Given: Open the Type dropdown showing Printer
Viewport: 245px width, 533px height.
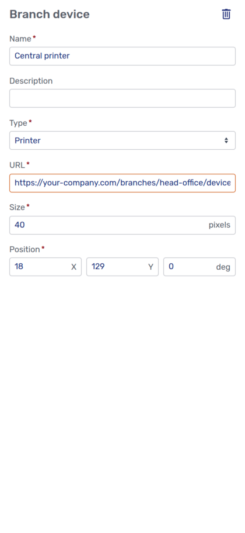Looking at the screenshot, I should [x=123, y=140].
